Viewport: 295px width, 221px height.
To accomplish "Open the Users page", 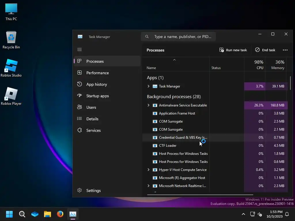I will tap(107, 107).
